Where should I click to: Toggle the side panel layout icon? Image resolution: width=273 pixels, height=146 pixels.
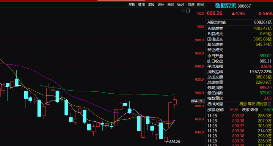tap(188, 11)
